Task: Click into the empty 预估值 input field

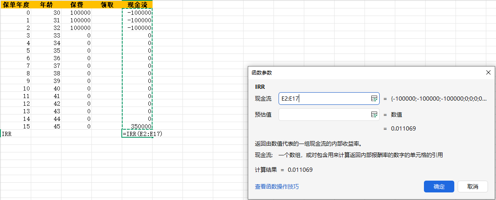Action: coord(324,115)
